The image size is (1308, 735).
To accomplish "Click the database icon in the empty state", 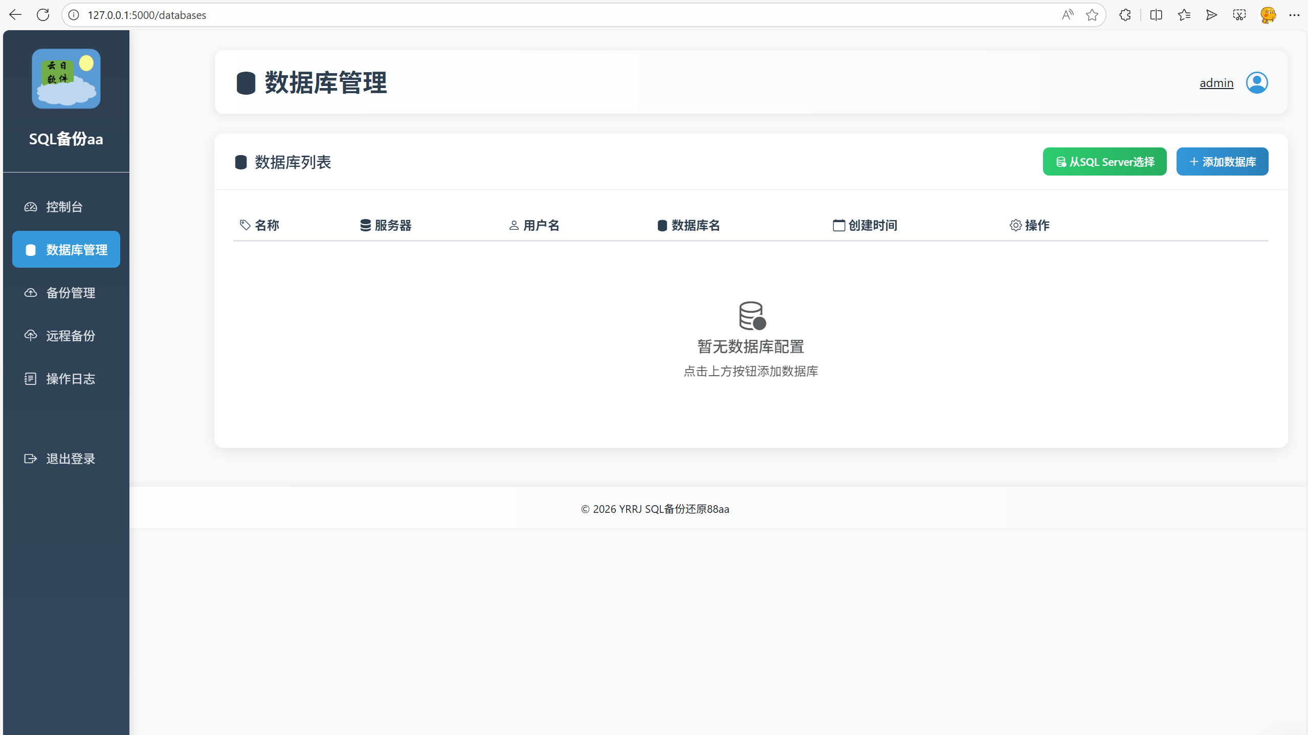I will (750, 316).
